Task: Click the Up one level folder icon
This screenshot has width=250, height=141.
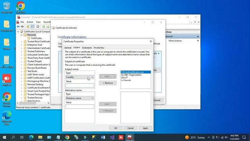Action: [28, 27]
